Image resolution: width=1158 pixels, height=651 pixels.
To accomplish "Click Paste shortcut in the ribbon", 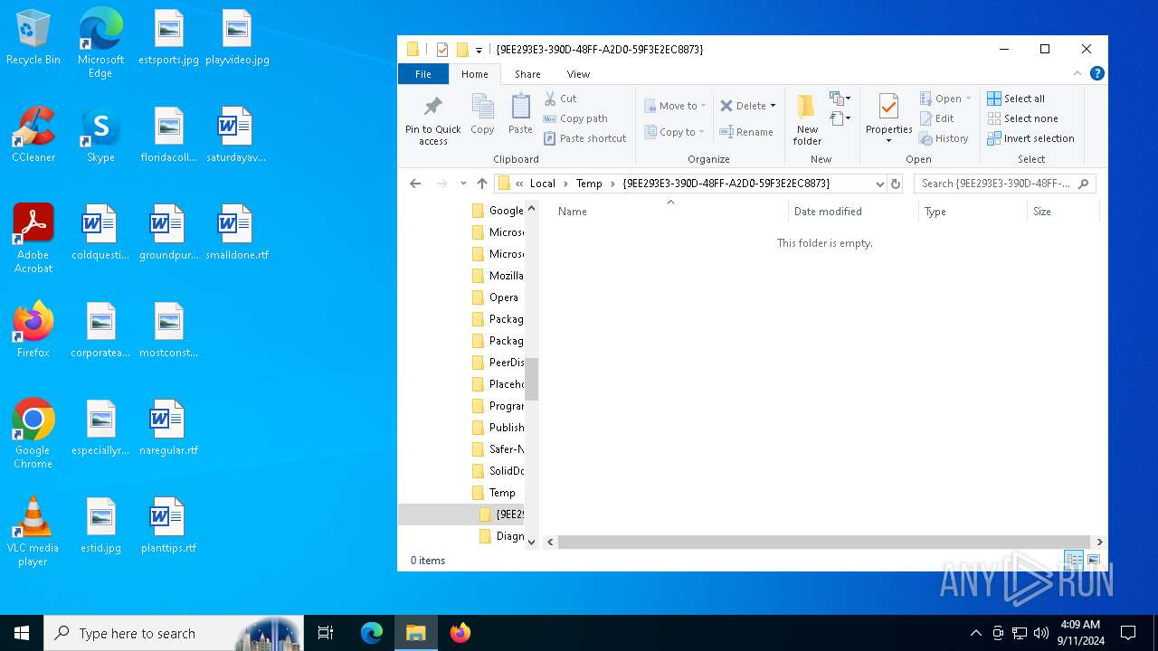I will tap(584, 138).
